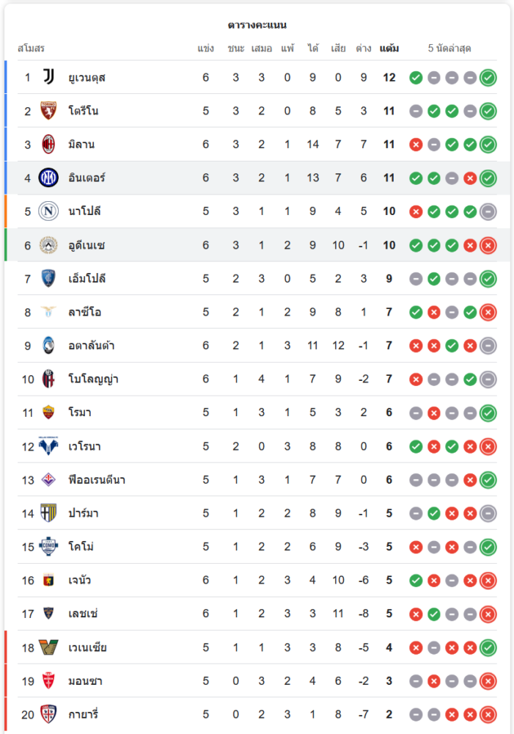Open the Roma club crest
The height and width of the screenshot is (734, 514).
[48, 413]
